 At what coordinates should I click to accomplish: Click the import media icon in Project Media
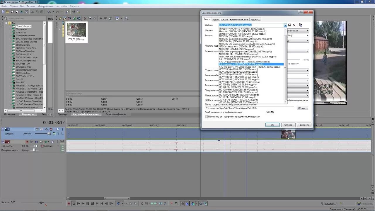(x=65, y=18)
